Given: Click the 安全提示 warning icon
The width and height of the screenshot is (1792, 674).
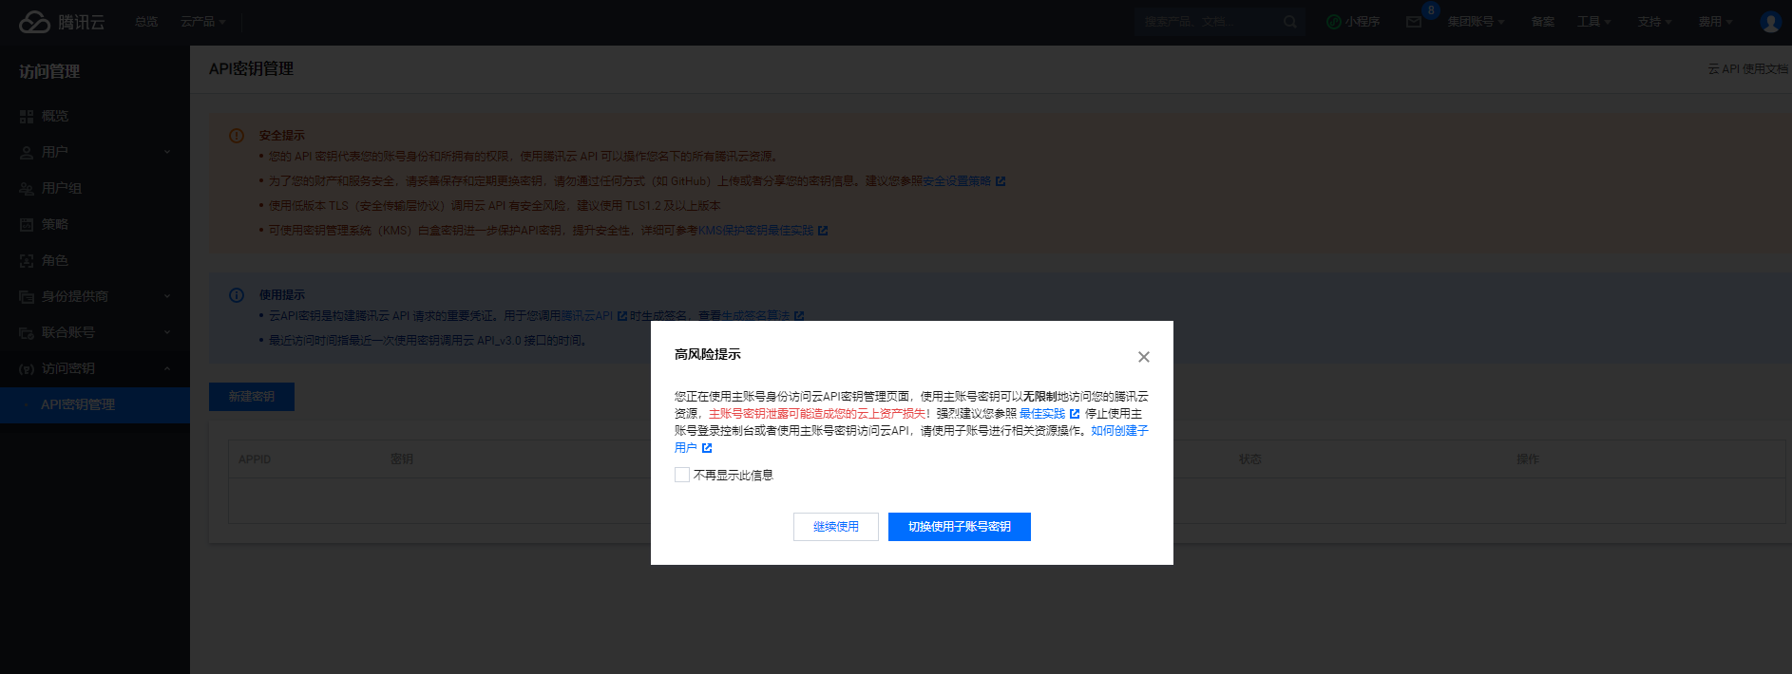Looking at the screenshot, I should coord(237,136).
